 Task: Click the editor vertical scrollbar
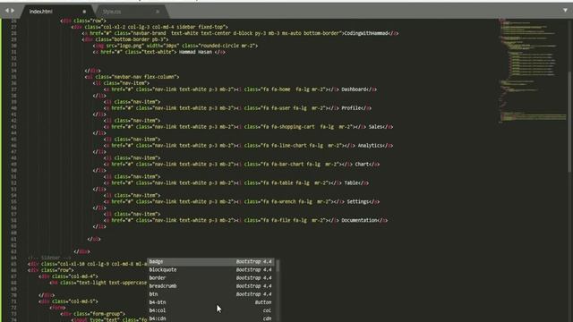pos(570,121)
